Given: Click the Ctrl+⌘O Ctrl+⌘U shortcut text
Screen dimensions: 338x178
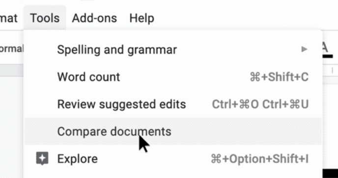Looking at the screenshot, I should 260,104.
